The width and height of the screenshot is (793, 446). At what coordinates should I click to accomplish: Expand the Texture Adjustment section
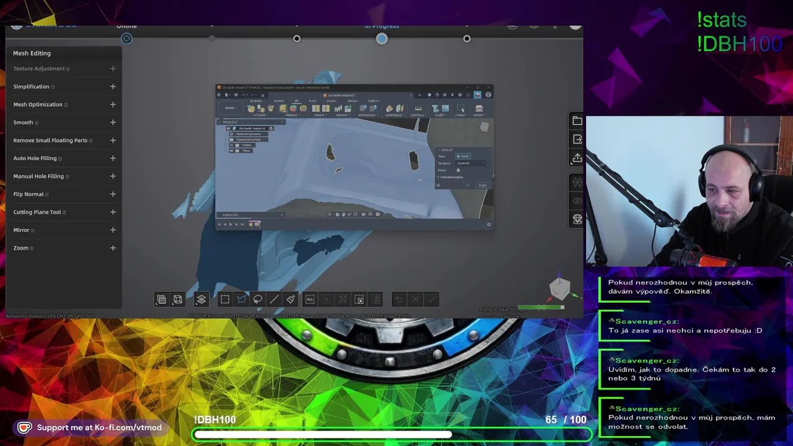[x=113, y=69]
